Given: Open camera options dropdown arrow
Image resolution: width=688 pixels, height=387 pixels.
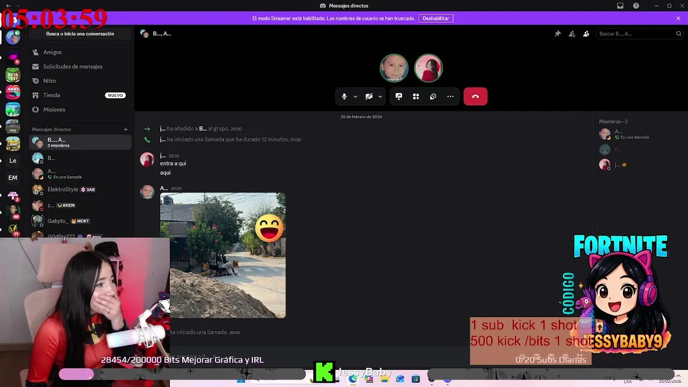Looking at the screenshot, I should (x=380, y=97).
